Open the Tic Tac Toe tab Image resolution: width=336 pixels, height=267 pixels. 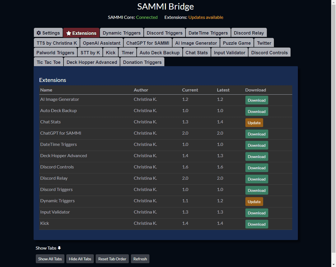point(49,62)
